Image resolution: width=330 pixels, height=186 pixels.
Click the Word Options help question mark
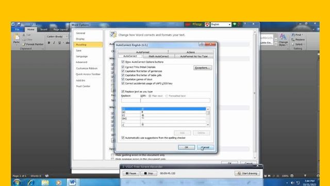point(245,24)
